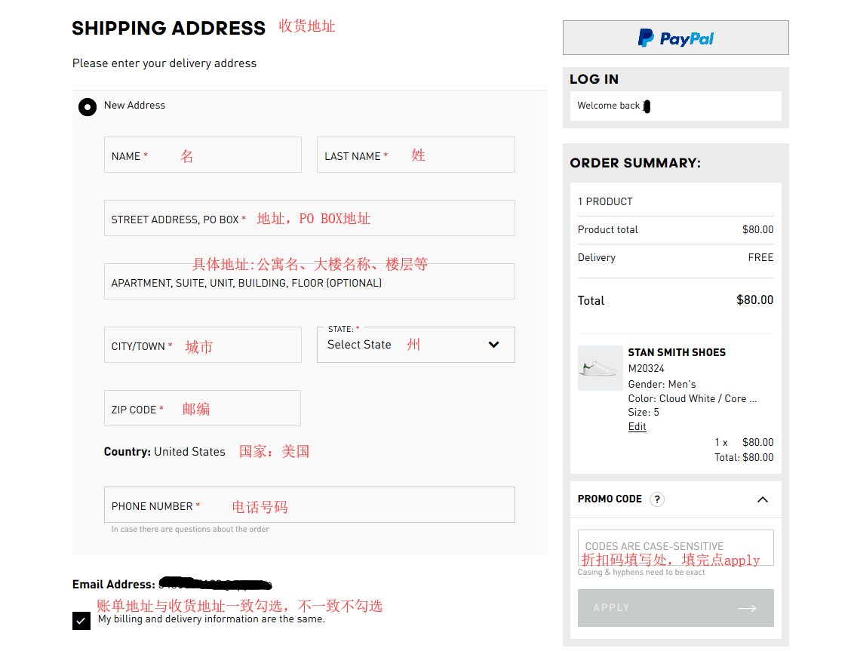
Task: Focus the Phone Number field
Action: 309,505
